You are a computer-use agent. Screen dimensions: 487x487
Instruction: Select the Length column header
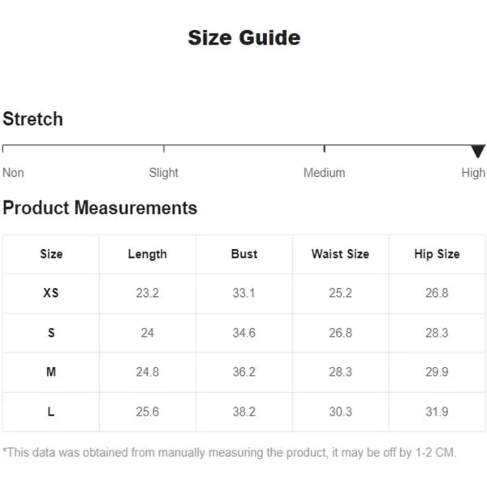point(147,254)
